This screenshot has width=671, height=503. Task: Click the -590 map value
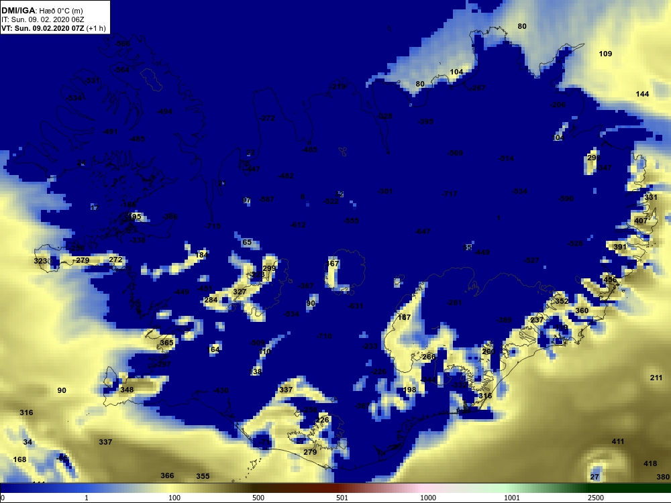tap(566, 199)
